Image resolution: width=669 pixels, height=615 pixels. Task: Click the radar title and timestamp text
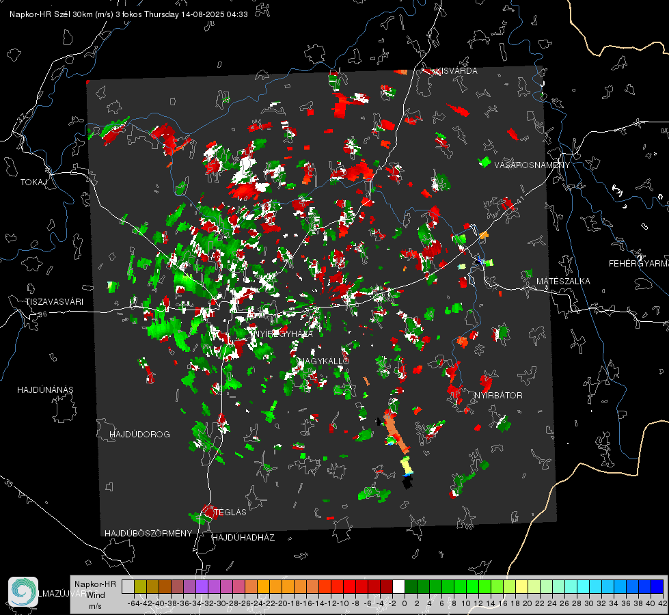(x=128, y=14)
